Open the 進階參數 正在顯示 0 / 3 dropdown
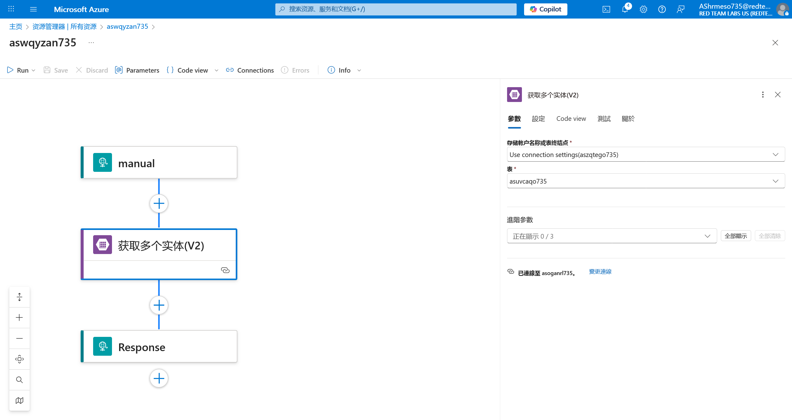 (x=612, y=236)
